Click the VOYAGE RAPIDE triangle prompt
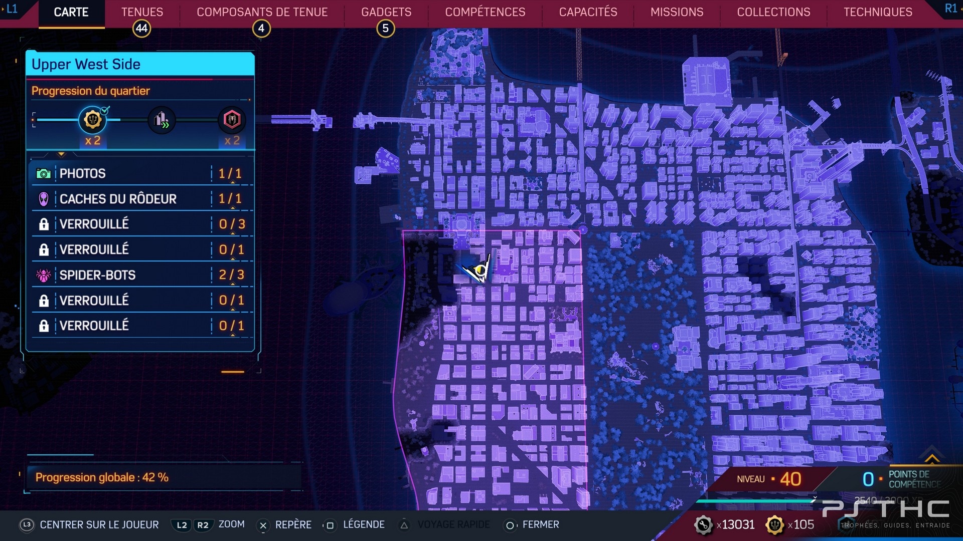 (x=444, y=525)
